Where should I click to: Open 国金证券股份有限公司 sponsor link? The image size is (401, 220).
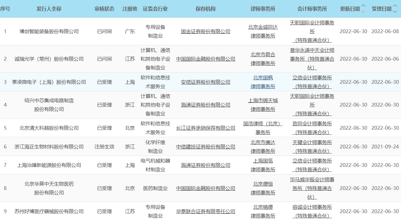coord(205,32)
